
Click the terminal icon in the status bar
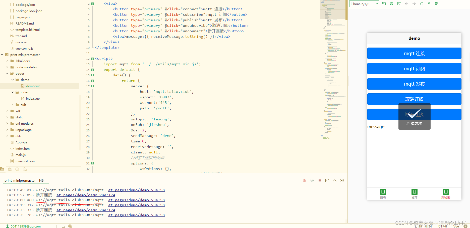tap(64, 226)
